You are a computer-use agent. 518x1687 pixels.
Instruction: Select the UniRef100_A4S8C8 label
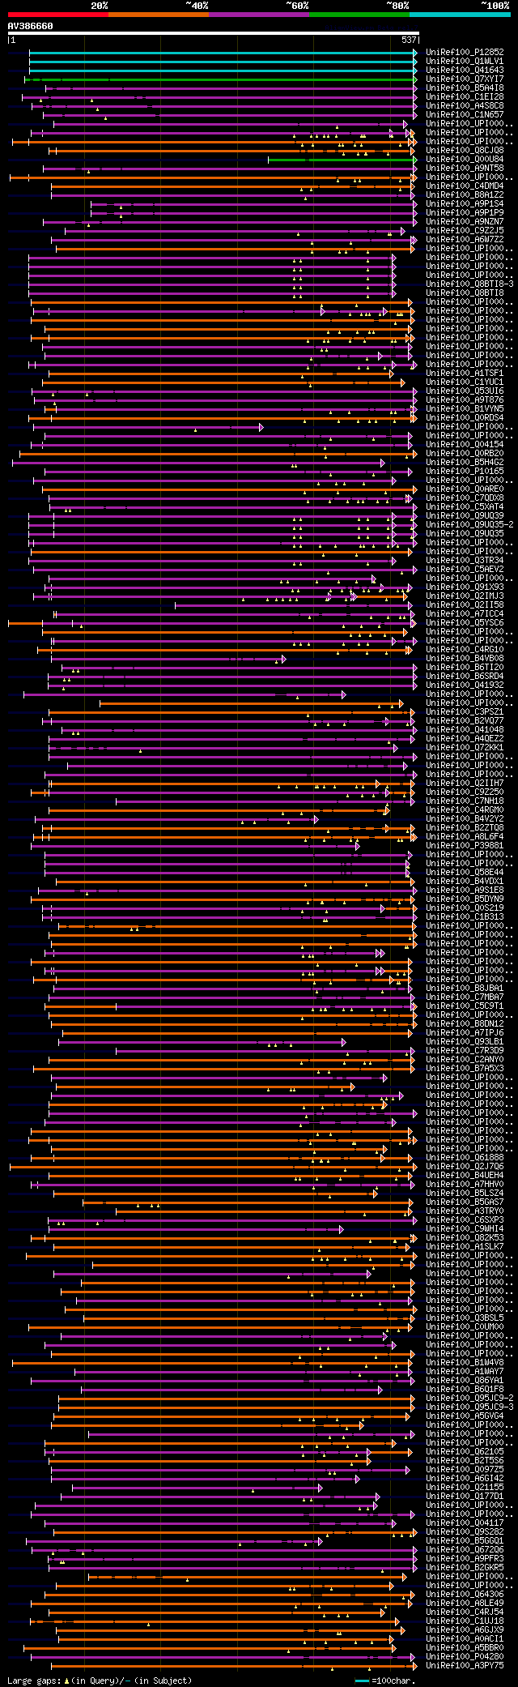465,105
